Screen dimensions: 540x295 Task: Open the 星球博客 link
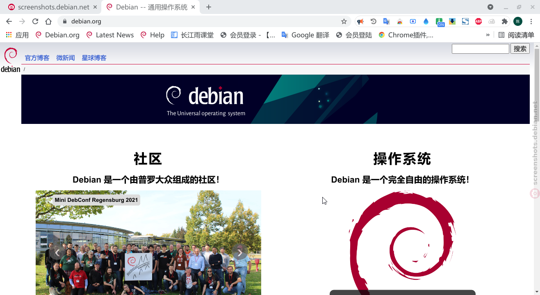coord(94,58)
